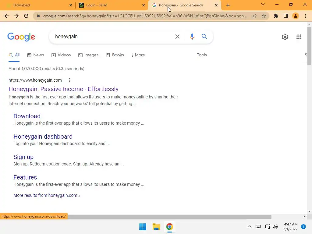This screenshot has height=234, width=312.
Task: Open clock showing 4:47 AM
Action: coord(290,227)
